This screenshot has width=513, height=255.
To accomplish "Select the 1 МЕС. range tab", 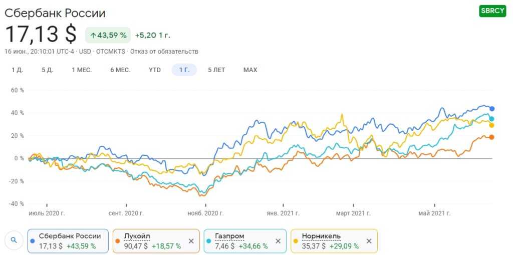I will (x=82, y=70).
